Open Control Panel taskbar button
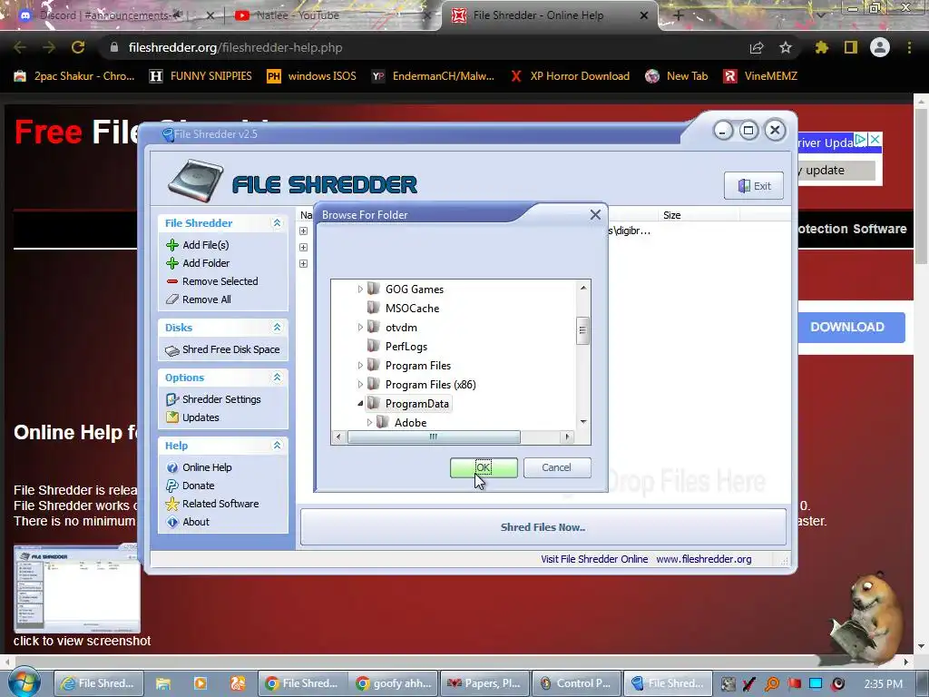Image resolution: width=929 pixels, height=697 pixels. [578, 683]
